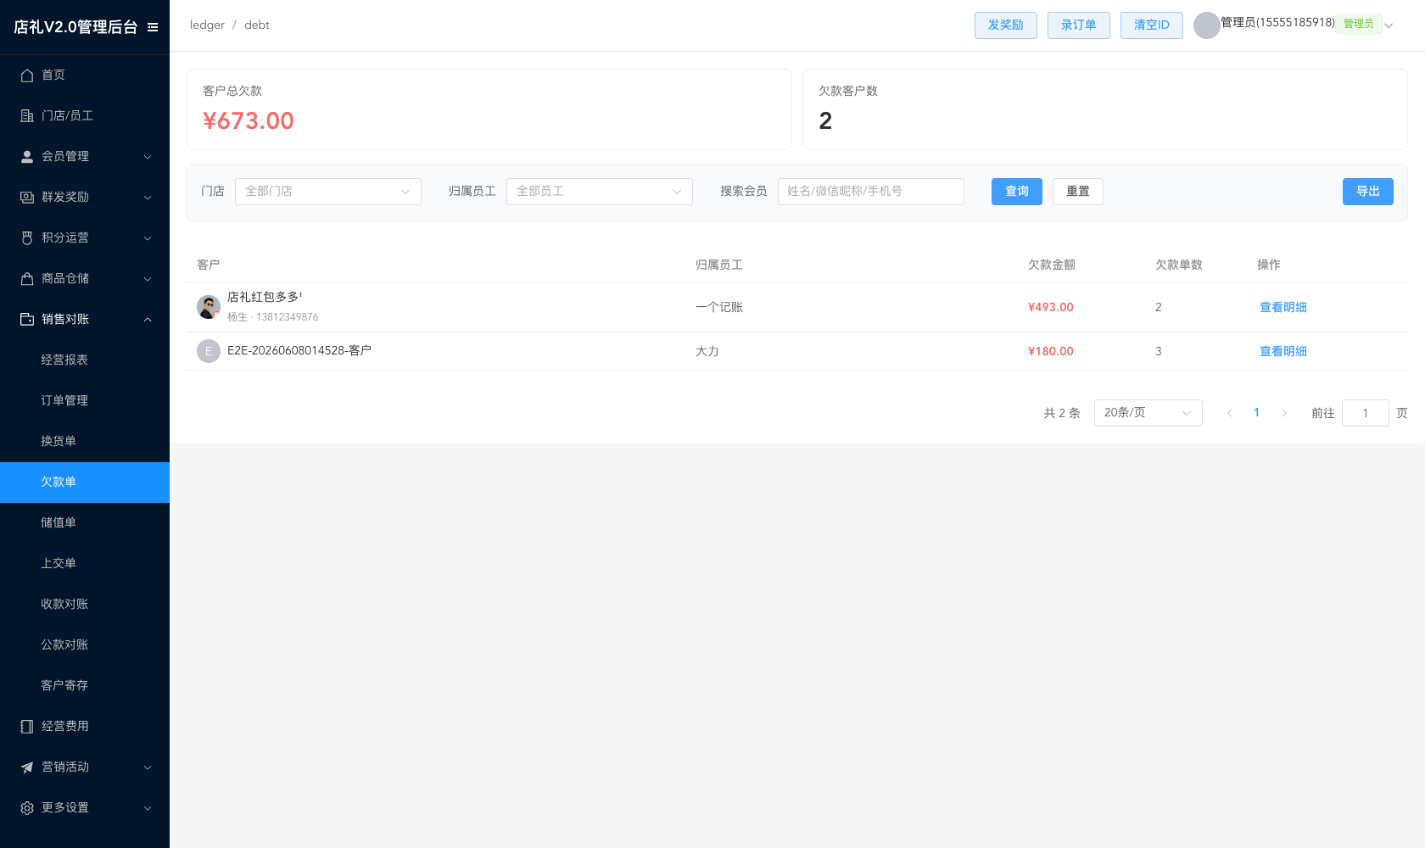The width and height of the screenshot is (1425, 848).
Task: View details for E2E-20260608014528 customer
Action: (1283, 351)
